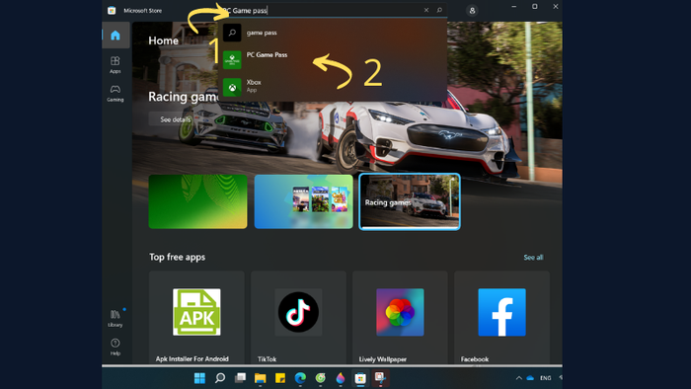This screenshot has width=691, height=389.
Task: Switch the ENG input language indicator
Action: click(x=546, y=378)
